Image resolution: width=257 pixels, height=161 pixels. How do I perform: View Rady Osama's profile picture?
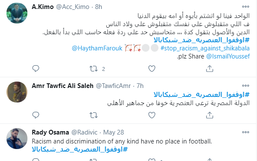point(17,139)
